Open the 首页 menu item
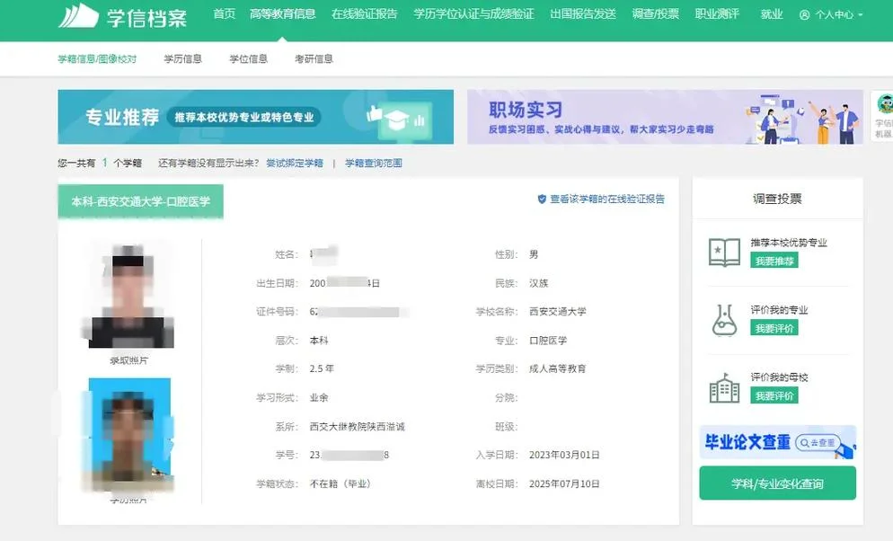The height and width of the screenshot is (541, 893). (x=224, y=13)
